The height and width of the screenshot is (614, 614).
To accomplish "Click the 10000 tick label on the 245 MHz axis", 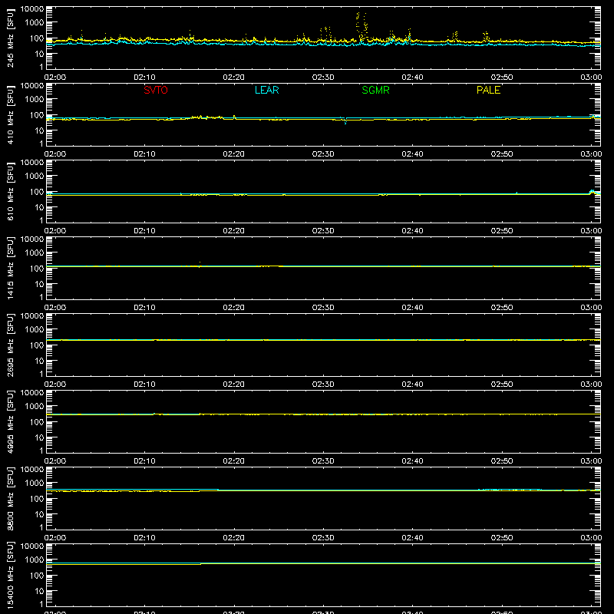I will (32, 9).
